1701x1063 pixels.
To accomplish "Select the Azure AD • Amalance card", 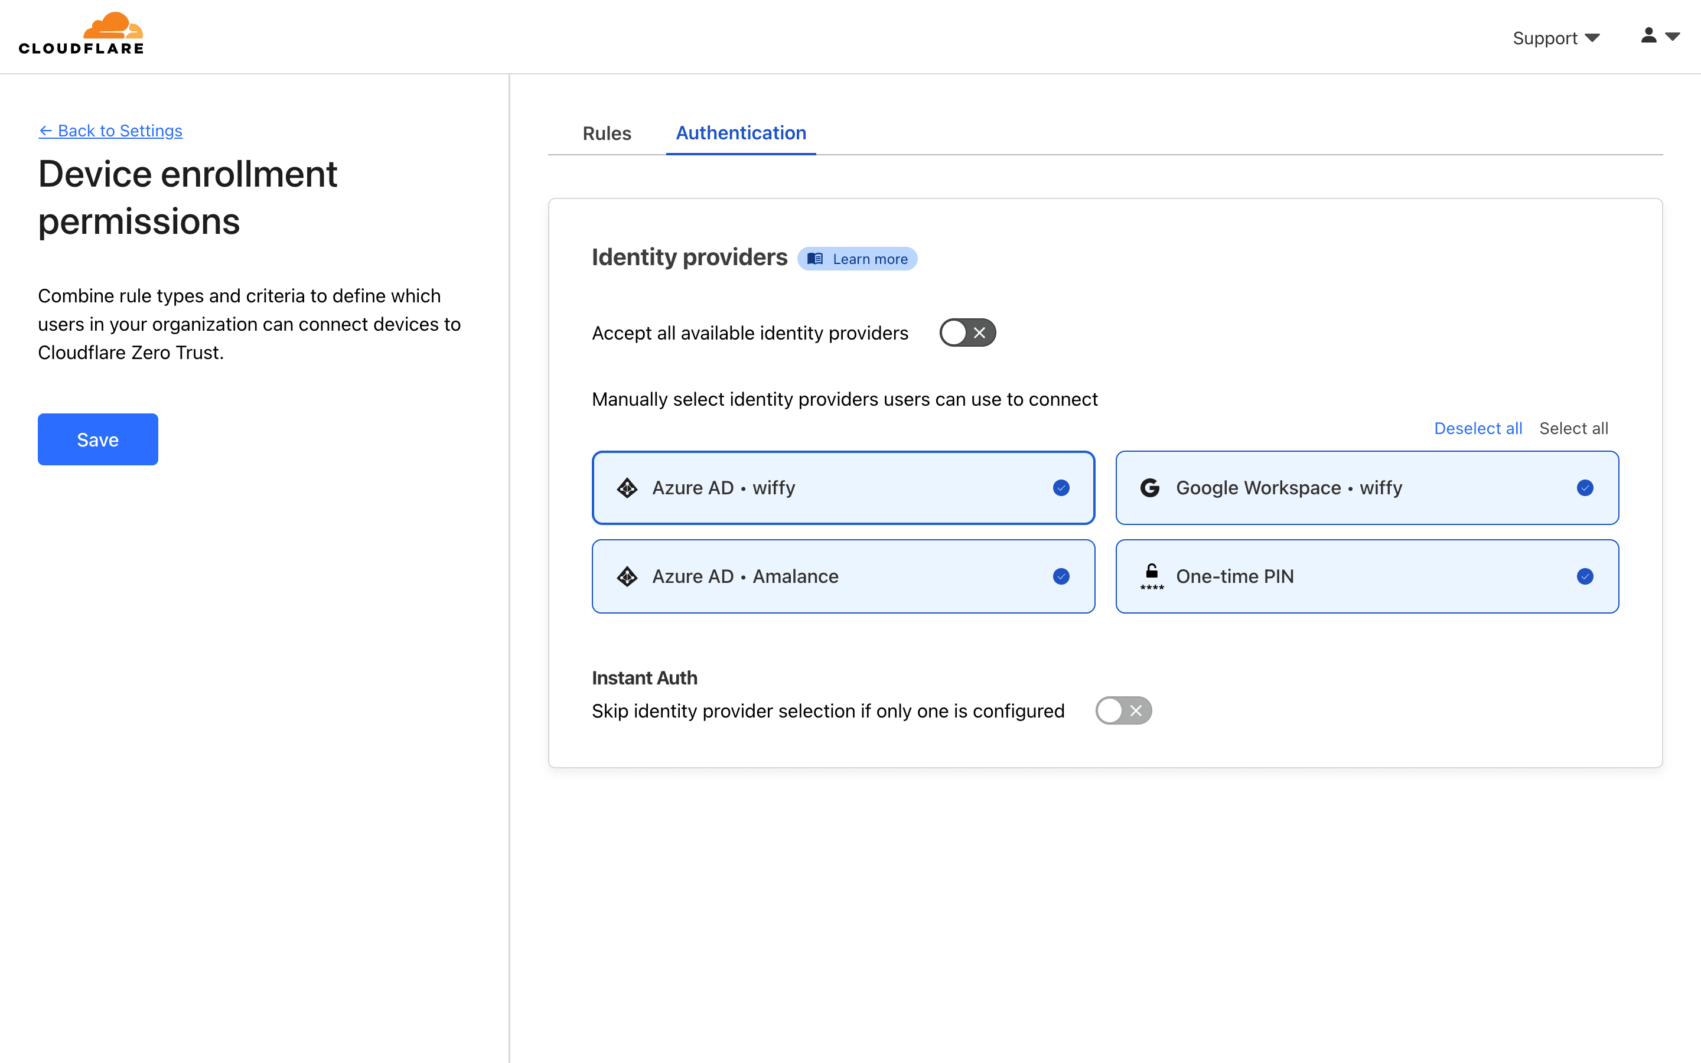I will click(843, 576).
